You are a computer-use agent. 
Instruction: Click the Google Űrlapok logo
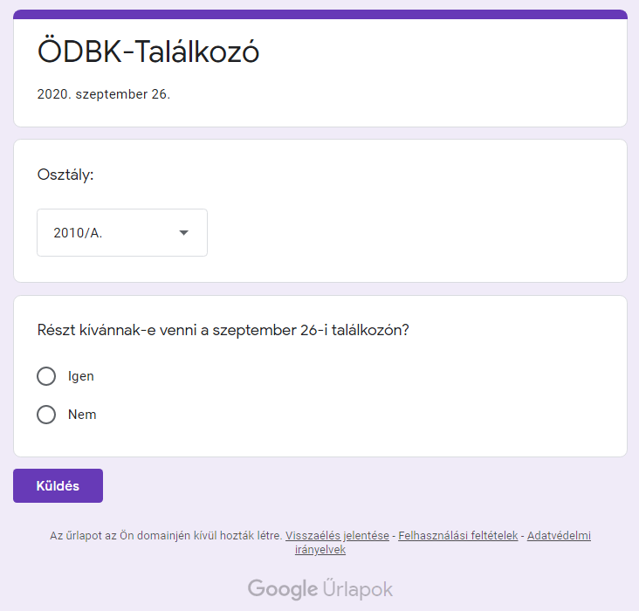click(x=320, y=589)
